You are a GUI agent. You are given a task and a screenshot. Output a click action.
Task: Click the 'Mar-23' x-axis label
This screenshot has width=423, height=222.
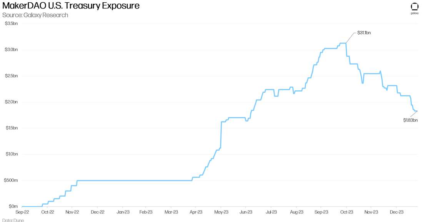point(171,212)
